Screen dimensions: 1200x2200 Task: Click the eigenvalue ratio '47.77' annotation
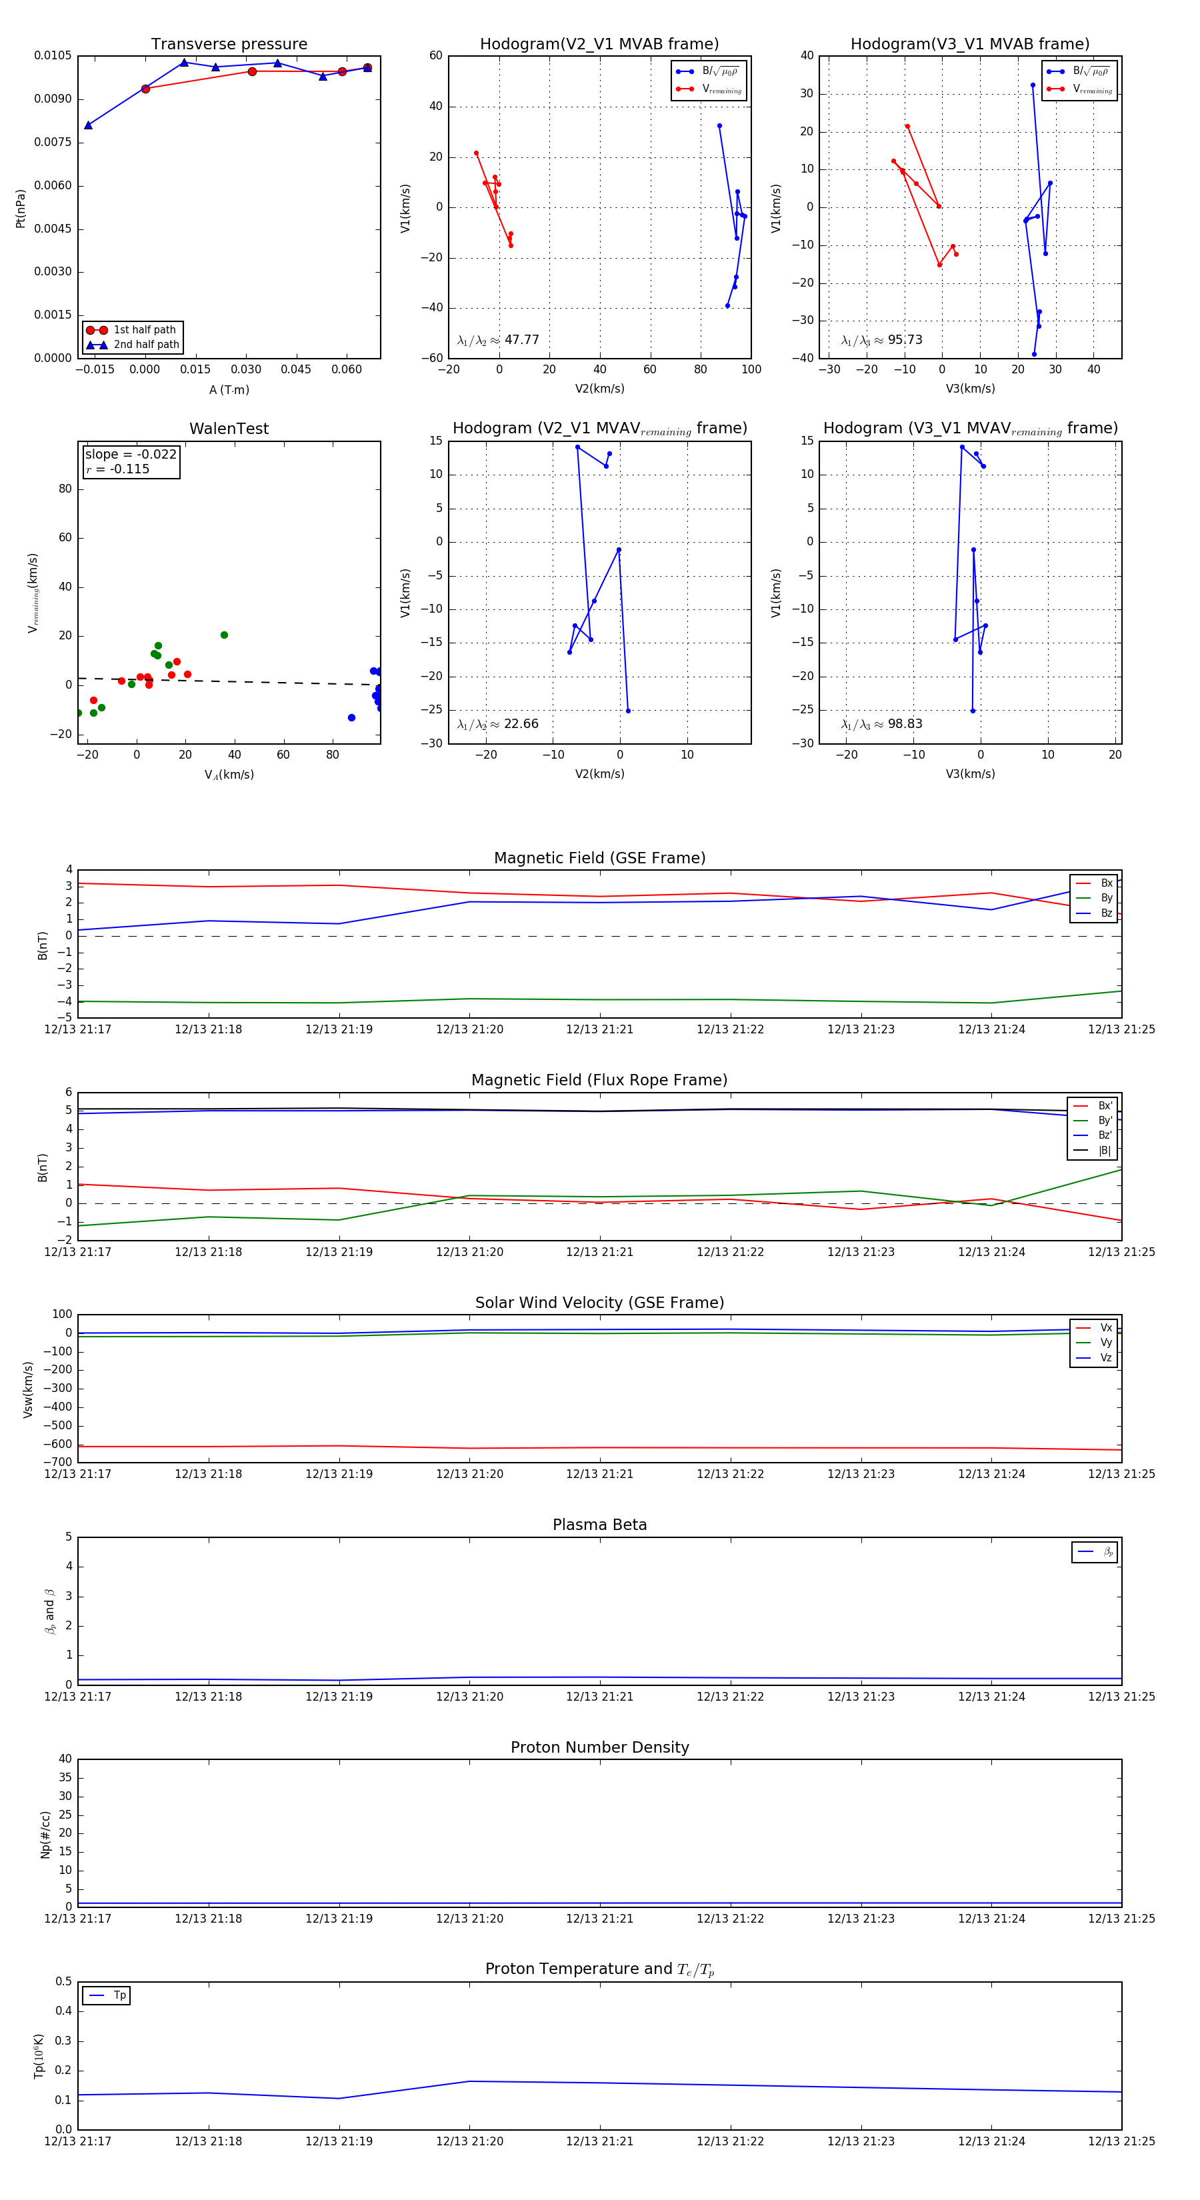coord(498,340)
